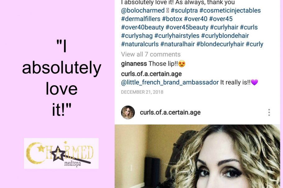Click the Charmed medispa logo

click(x=61, y=154)
